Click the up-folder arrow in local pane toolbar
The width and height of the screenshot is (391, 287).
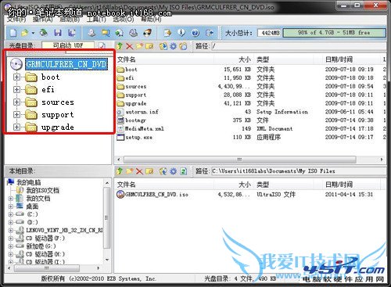[120, 171]
